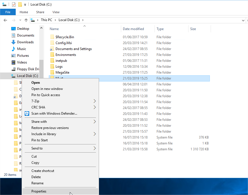Open the inetpub folder icon
This screenshot has height=195, width=248.
52,61
